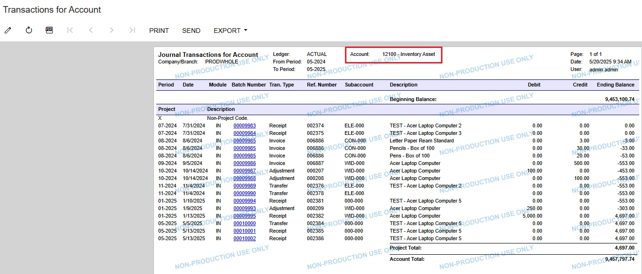
Task: Click the Beginning Balance value 9,453,100.74
Action: click(619, 99)
